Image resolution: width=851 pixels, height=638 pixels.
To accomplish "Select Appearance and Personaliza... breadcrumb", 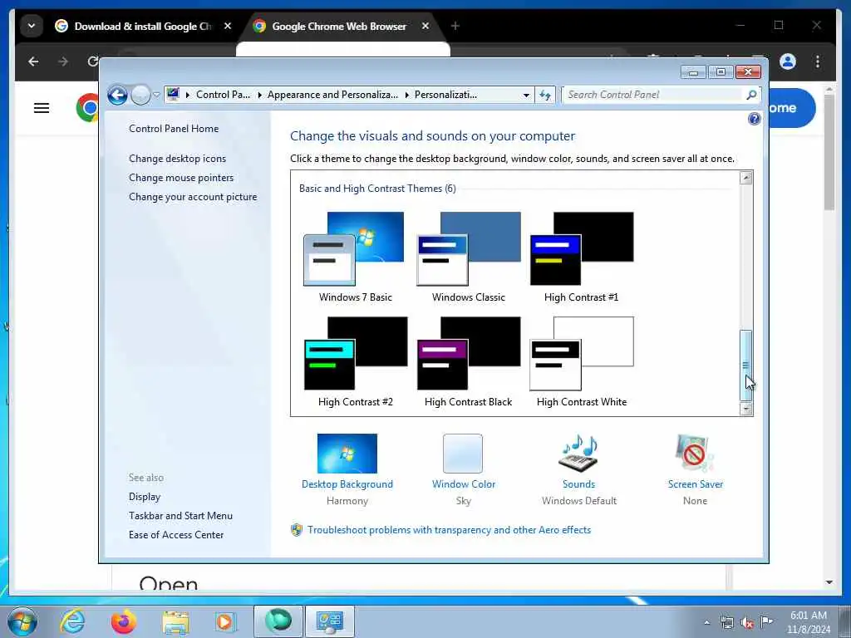I will click(x=332, y=95).
